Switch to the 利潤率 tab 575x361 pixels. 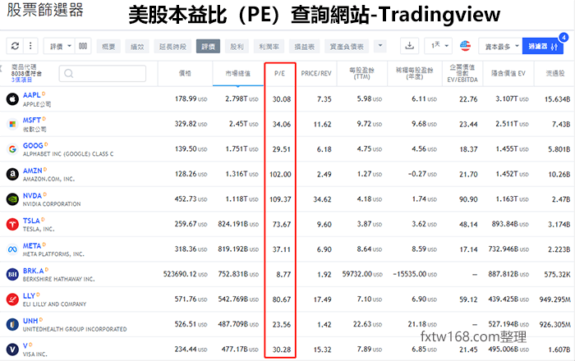[x=269, y=47]
